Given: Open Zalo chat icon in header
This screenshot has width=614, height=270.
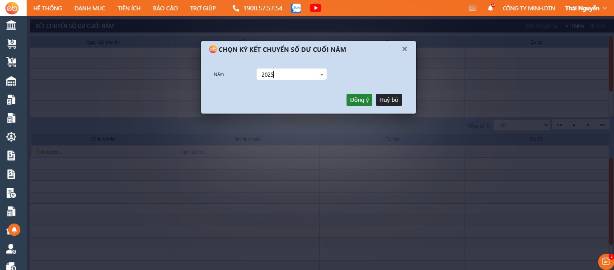Looking at the screenshot, I should [296, 8].
